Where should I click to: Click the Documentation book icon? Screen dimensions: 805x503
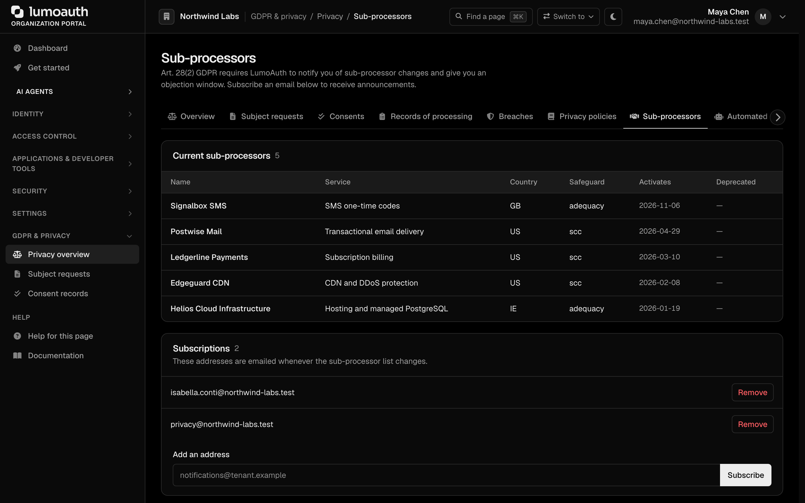pos(17,356)
